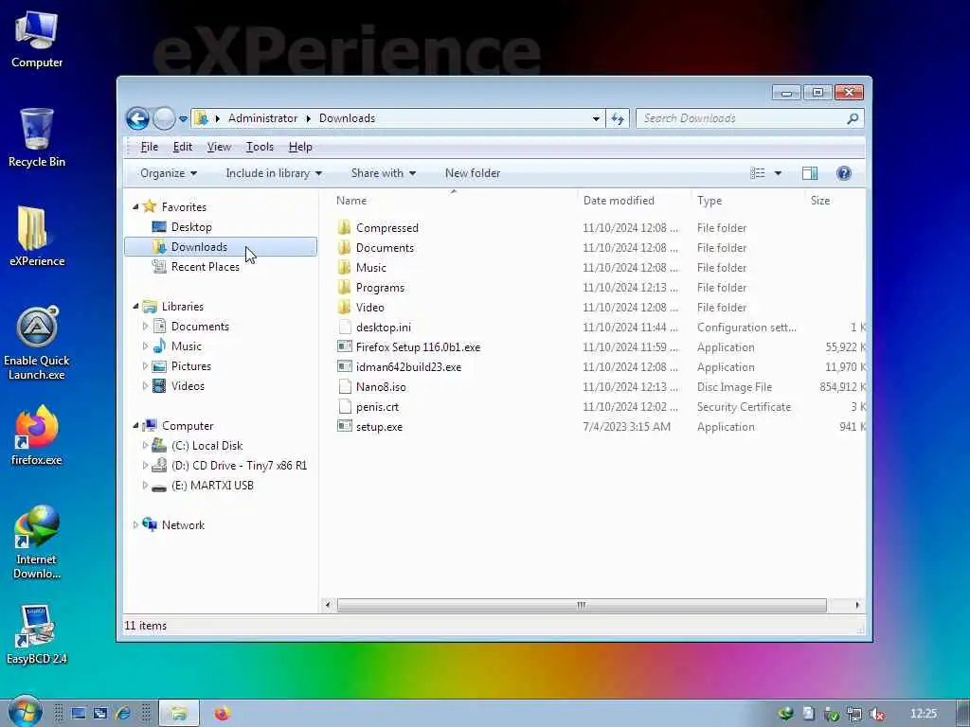Click the horizontal scrollbar thumb

pyautogui.click(x=582, y=605)
